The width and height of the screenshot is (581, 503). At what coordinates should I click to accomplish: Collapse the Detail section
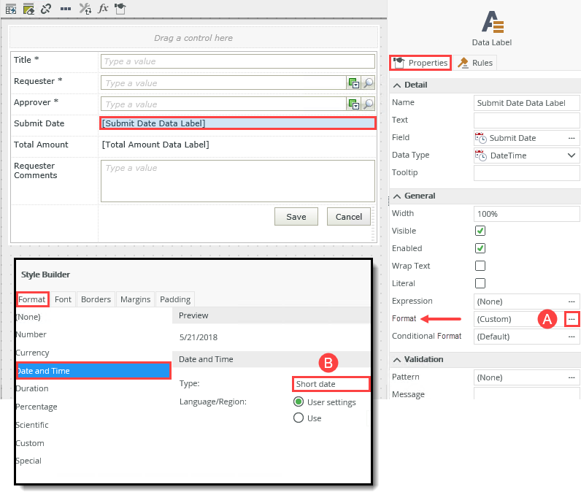coord(397,85)
